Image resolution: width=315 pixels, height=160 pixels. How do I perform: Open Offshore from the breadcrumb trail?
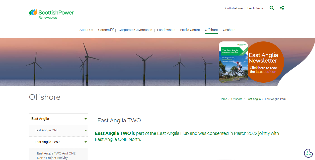(237, 99)
